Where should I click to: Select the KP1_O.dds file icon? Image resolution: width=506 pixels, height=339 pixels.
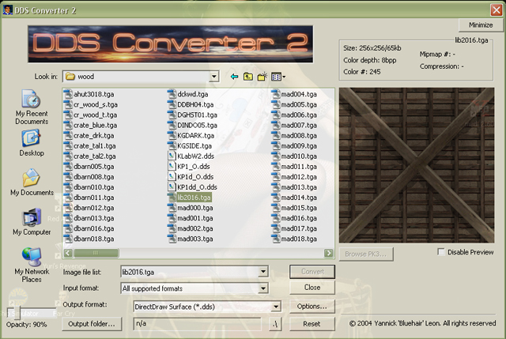(172, 166)
